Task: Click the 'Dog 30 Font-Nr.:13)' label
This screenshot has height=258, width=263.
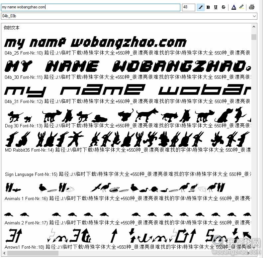Action: pyautogui.click(x=24, y=126)
